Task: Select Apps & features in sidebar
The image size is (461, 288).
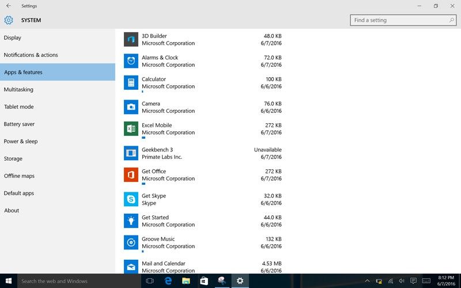Action: (57, 72)
